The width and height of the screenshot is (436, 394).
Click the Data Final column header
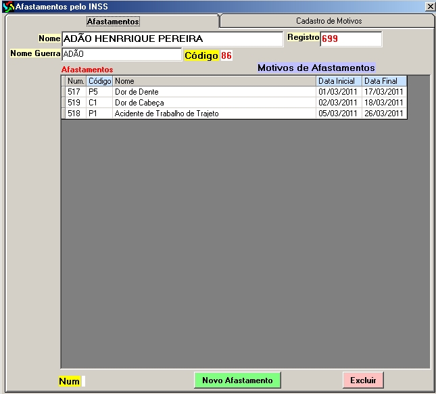coord(384,81)
